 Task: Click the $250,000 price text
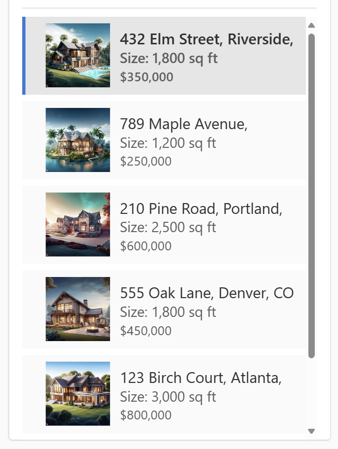point(146,162)
